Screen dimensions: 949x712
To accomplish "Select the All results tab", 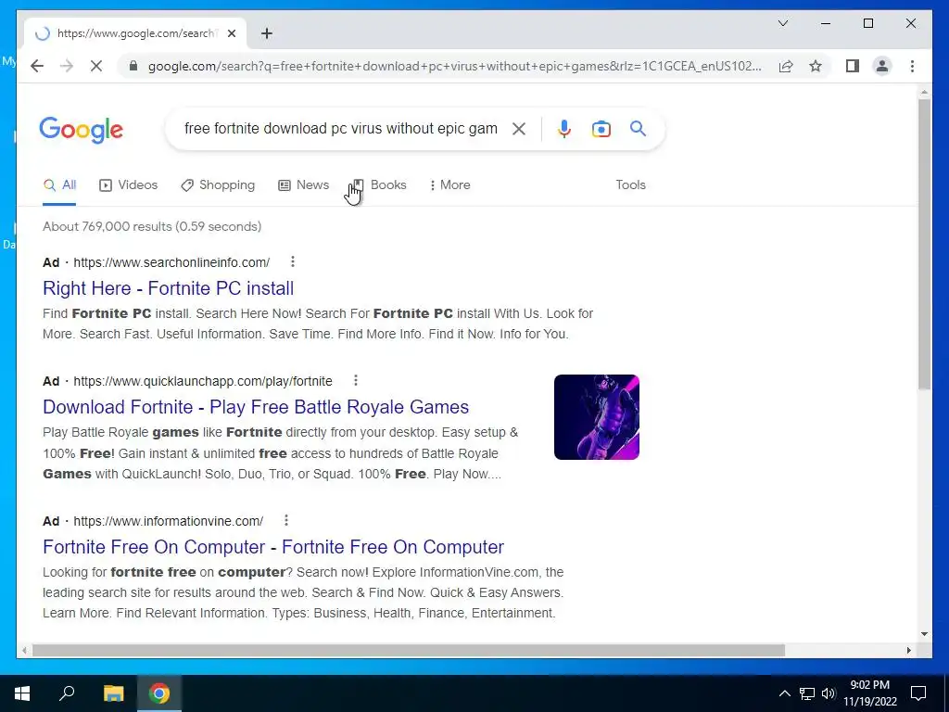I will [x=59, y=185].
